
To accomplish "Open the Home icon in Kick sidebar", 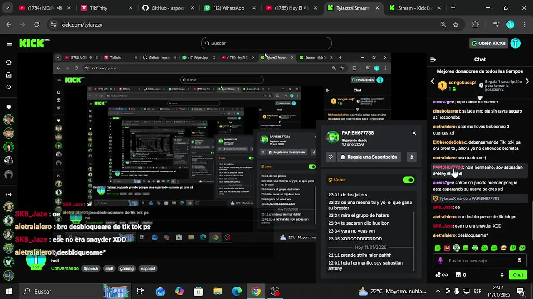I will pyautogui.click(x=9, y=62).
